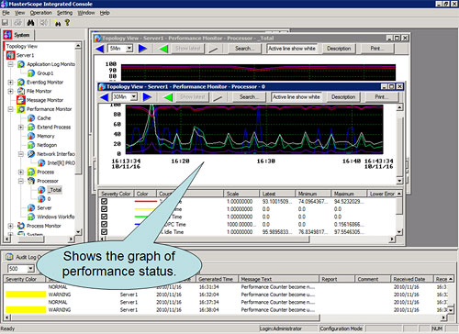Click Print button in Processor - 0 window

pyautogui.click(x=381, y=97)
